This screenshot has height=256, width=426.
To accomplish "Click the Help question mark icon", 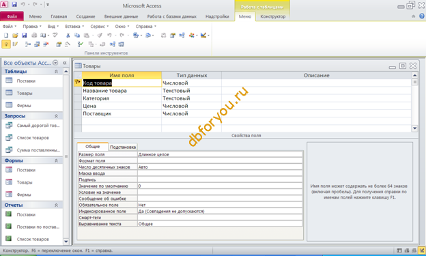I will (x=421, y=16).
